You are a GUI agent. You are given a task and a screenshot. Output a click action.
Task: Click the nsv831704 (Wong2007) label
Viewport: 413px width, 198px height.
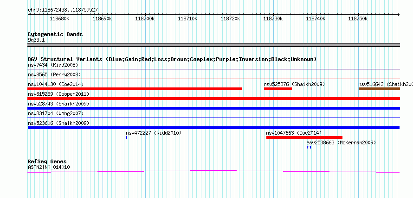tap(56, 113)
